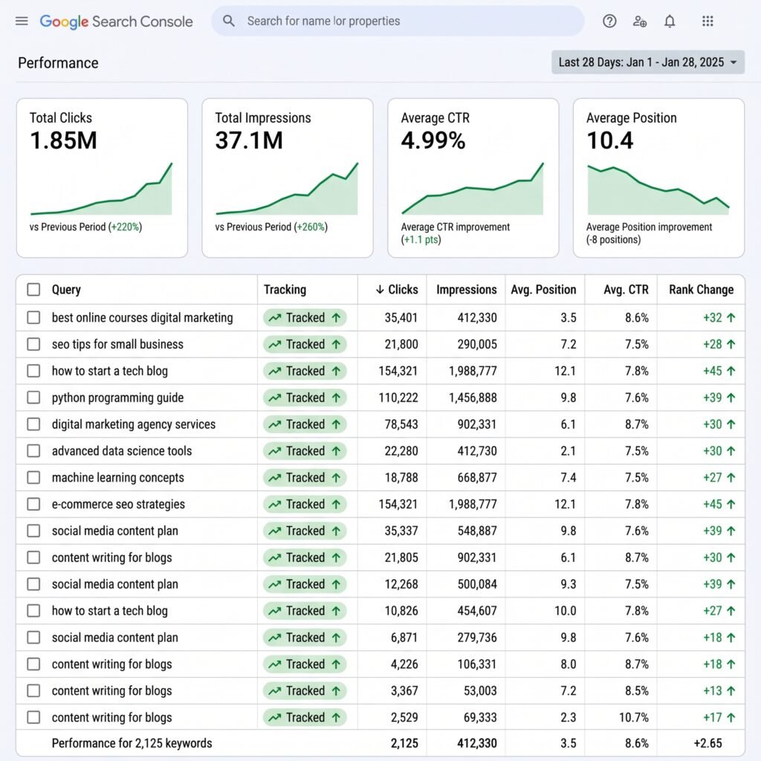Image resolution: width=761 pixels, height=761 pixels.
Task: Click the 'Performance for 2,125 keywords' summary
Action: coord(132,743)
